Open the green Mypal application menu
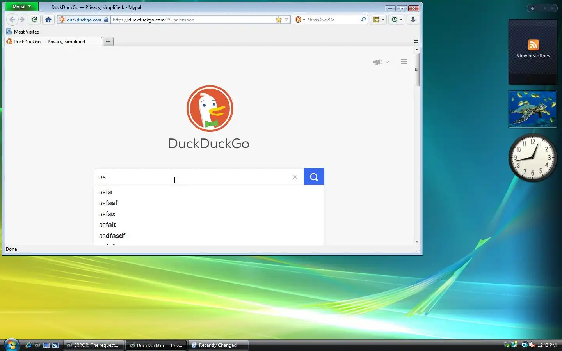The width and height of the screenshot is (562, 351). click(21, 7)
